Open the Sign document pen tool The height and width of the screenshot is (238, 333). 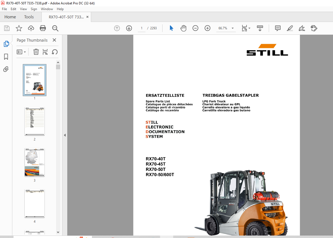[302, 28]
